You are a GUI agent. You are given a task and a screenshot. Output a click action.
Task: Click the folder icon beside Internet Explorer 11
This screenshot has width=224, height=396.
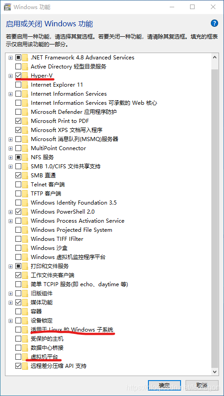(25, 85)
